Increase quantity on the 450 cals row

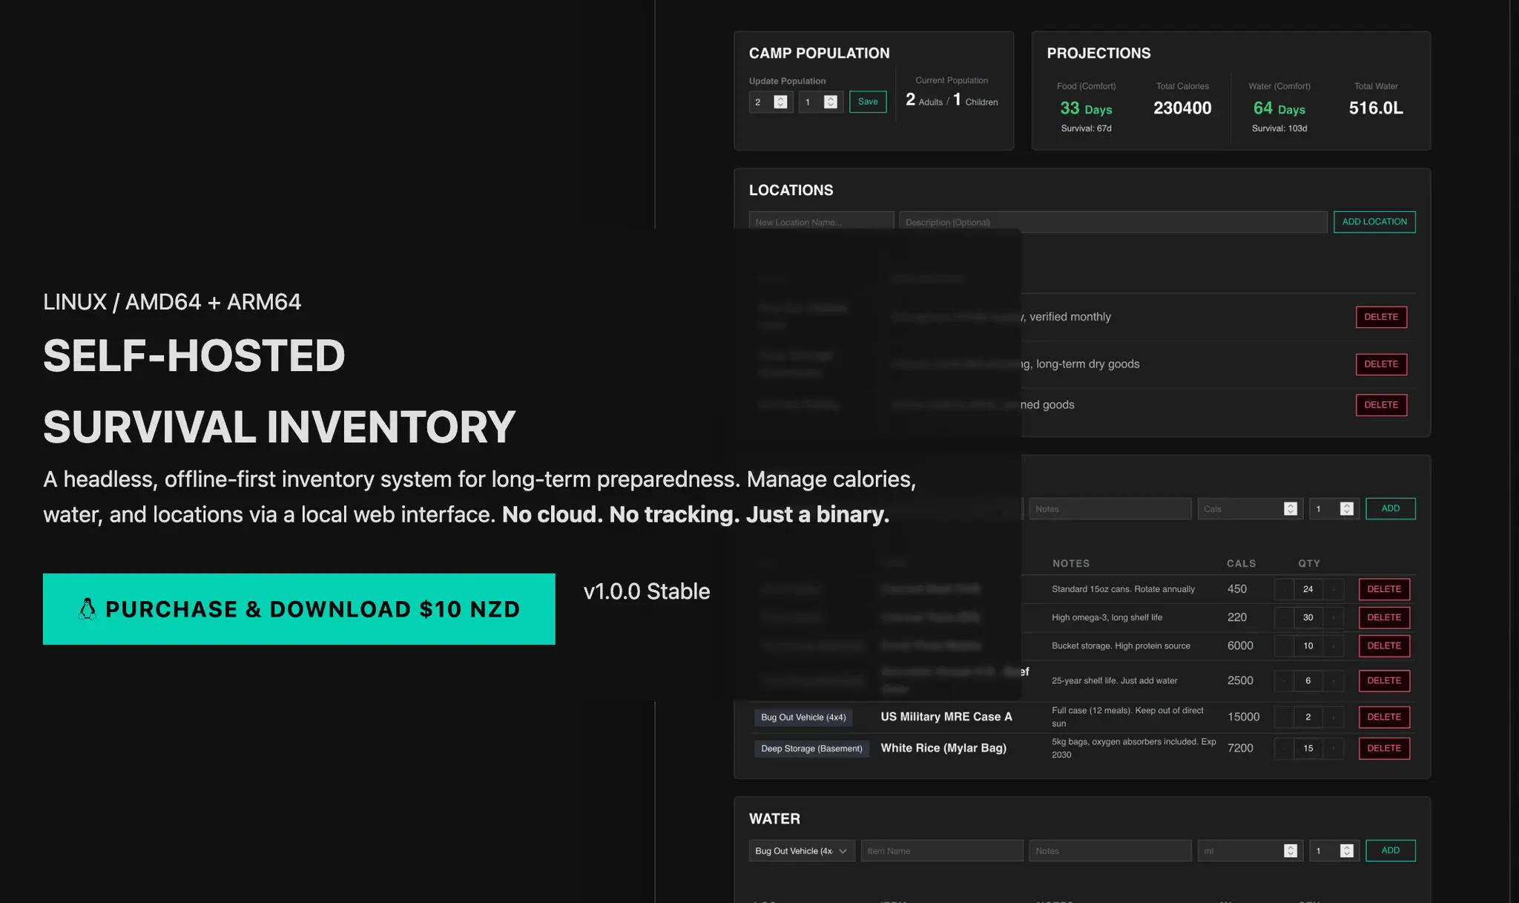(x=1334, y=589)
